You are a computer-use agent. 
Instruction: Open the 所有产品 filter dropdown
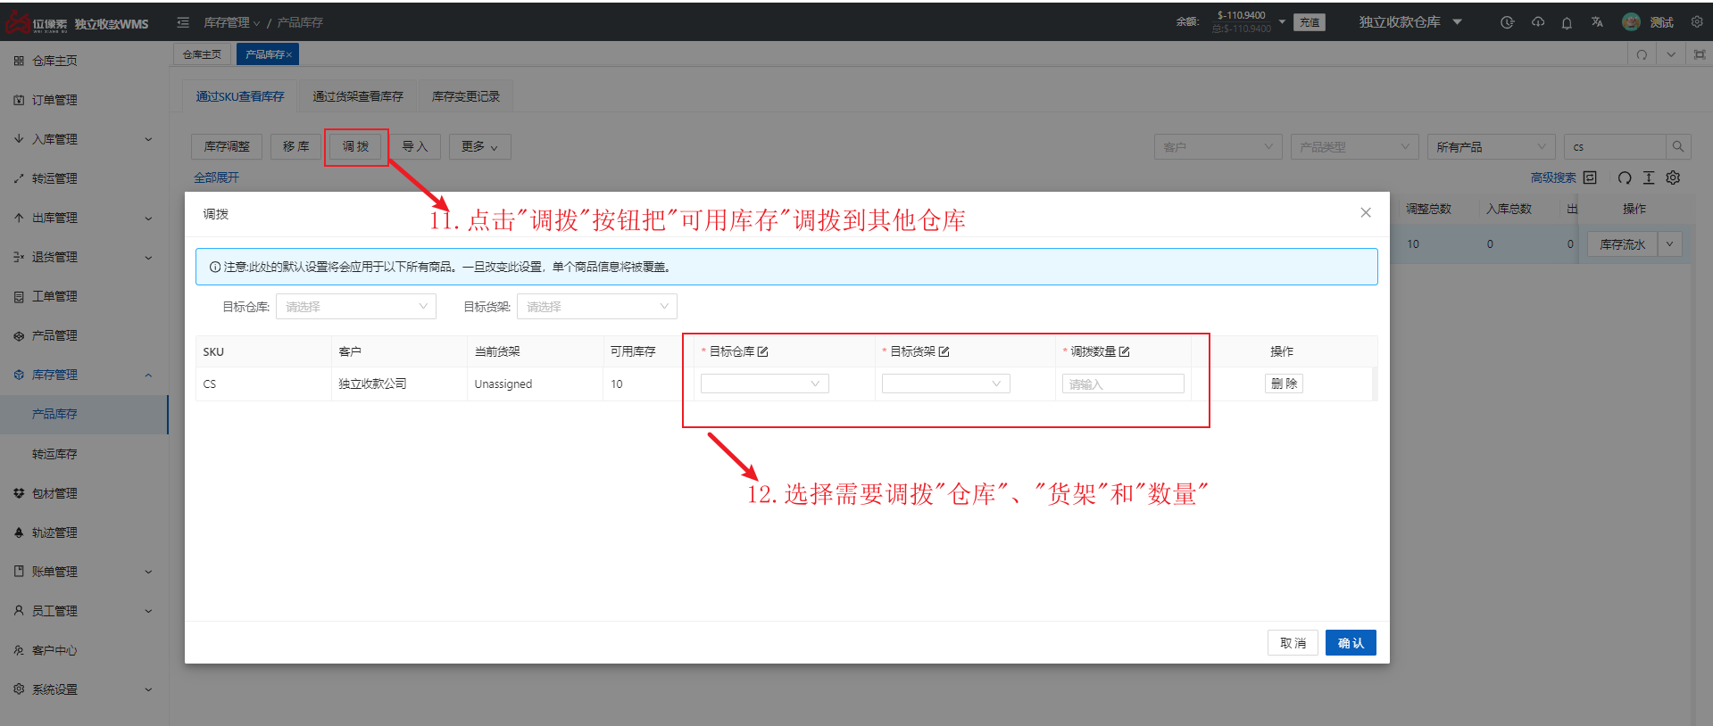[1491, 146]
